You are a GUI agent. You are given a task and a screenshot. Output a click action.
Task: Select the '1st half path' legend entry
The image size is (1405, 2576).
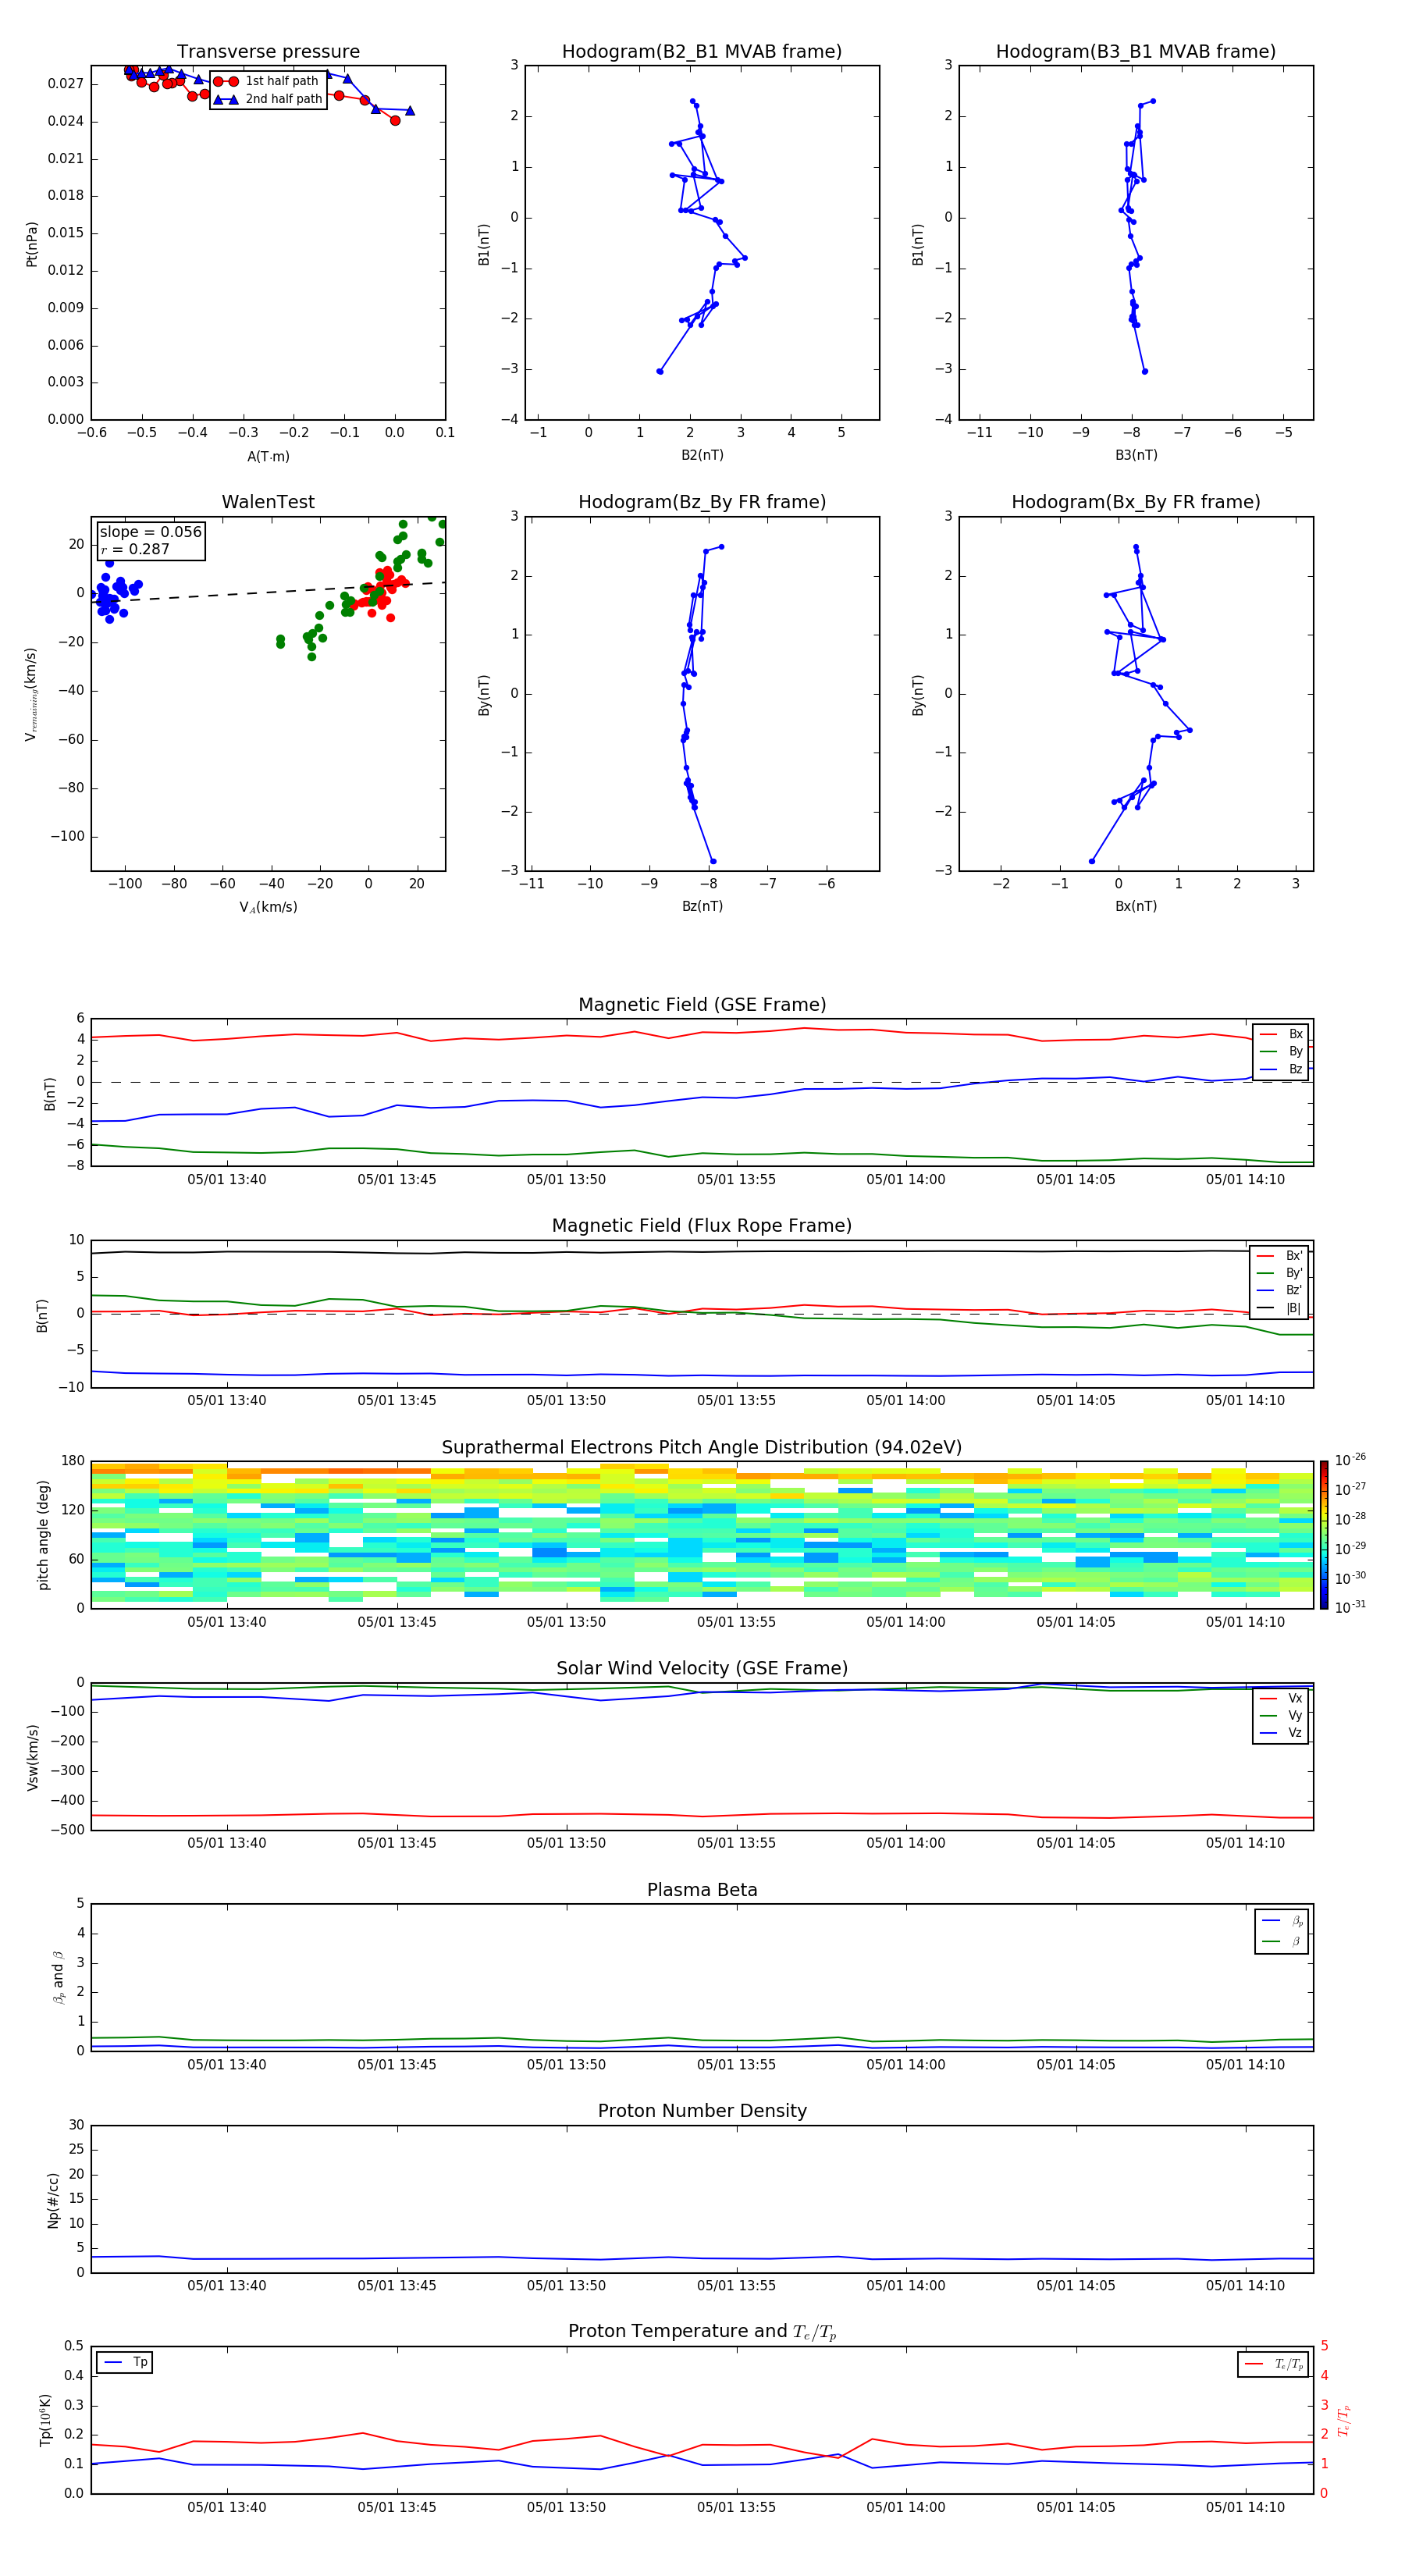267,81
